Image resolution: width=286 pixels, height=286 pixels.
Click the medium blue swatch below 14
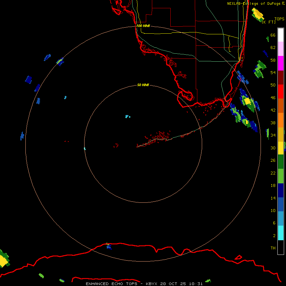(x=281, y=204)
